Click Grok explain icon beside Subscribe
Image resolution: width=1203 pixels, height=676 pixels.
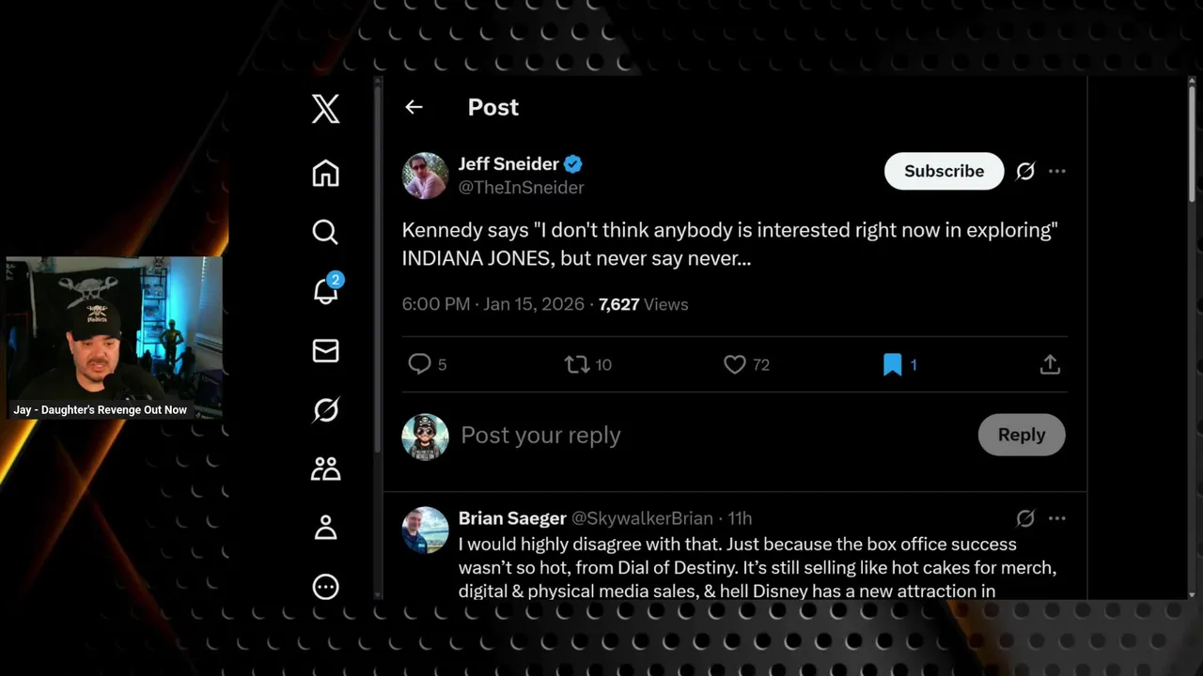click(1025, 171)
